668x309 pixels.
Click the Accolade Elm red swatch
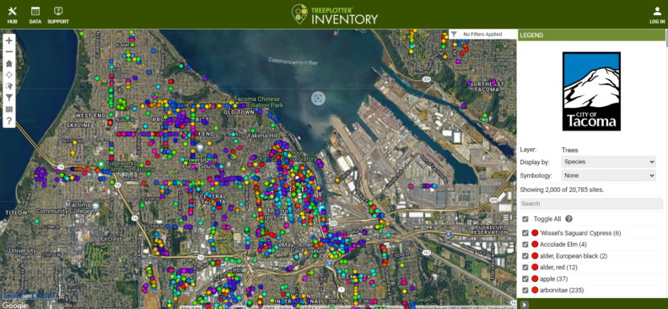(535, 244)
